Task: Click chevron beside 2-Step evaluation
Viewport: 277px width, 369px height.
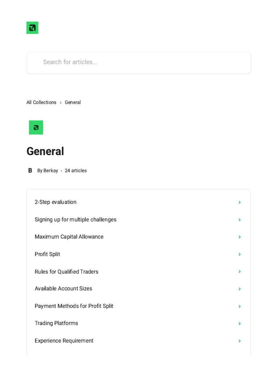Action: click(x=239, y=203)
